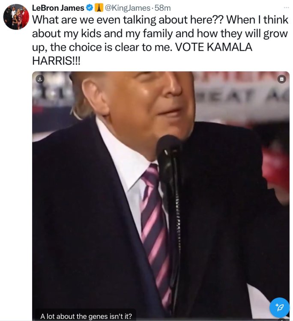
Task: Click the blue verified checkmark badge
Action: pos(89,8)
